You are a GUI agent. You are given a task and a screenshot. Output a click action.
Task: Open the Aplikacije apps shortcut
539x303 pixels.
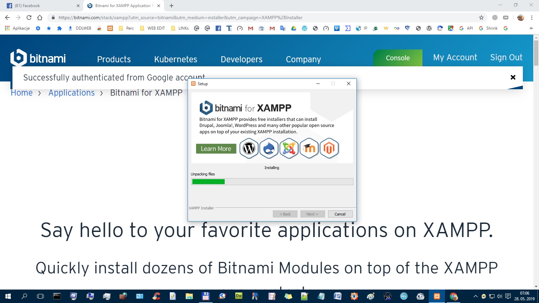click(17, 28)
